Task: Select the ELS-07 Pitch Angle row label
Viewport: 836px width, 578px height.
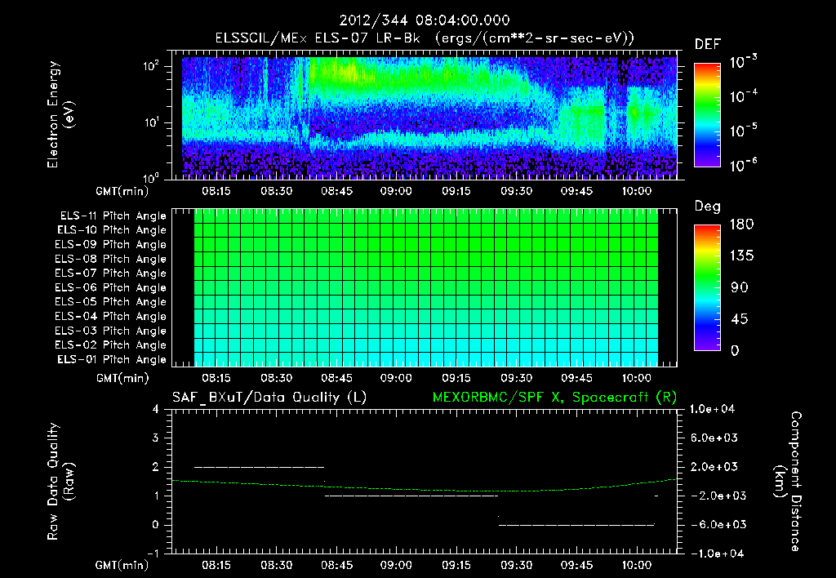Action: pos(110,273)
